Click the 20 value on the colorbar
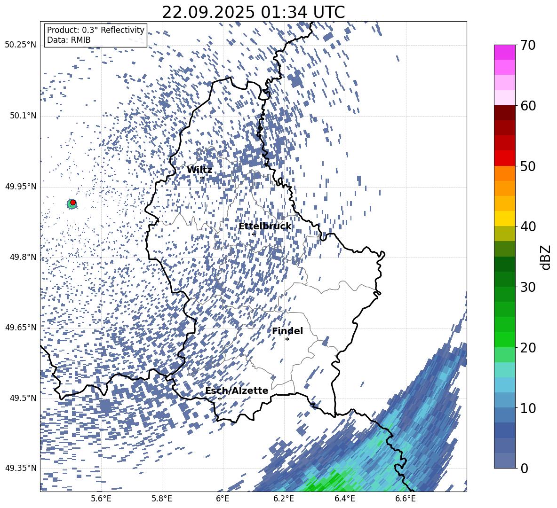The height and width of the screenshot is (508, 557). click(x=527, y=347)
